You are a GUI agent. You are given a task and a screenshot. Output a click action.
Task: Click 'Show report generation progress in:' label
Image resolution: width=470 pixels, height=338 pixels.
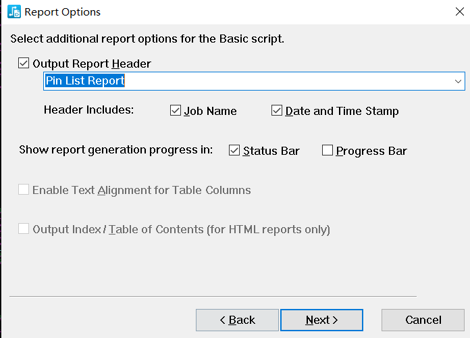click(116, 150)
